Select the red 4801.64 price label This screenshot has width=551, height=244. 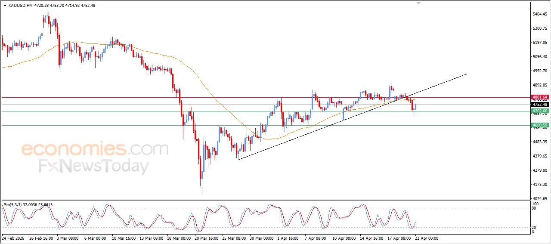pos(539,97)
